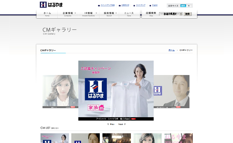Click the square icon beside お問合わせ link
Viewport: 233px width, 143px height.
coord(120,6)
